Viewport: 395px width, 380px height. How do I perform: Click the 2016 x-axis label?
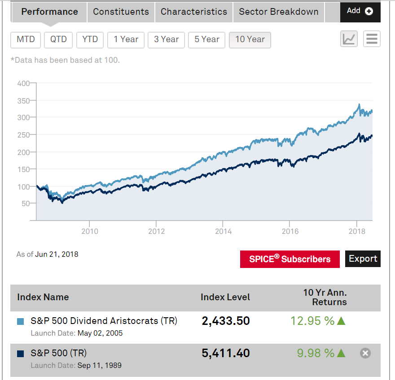point(290,231)
